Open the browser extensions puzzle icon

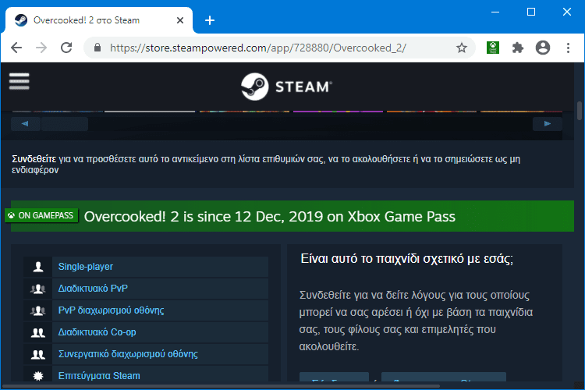pos(517,48)
